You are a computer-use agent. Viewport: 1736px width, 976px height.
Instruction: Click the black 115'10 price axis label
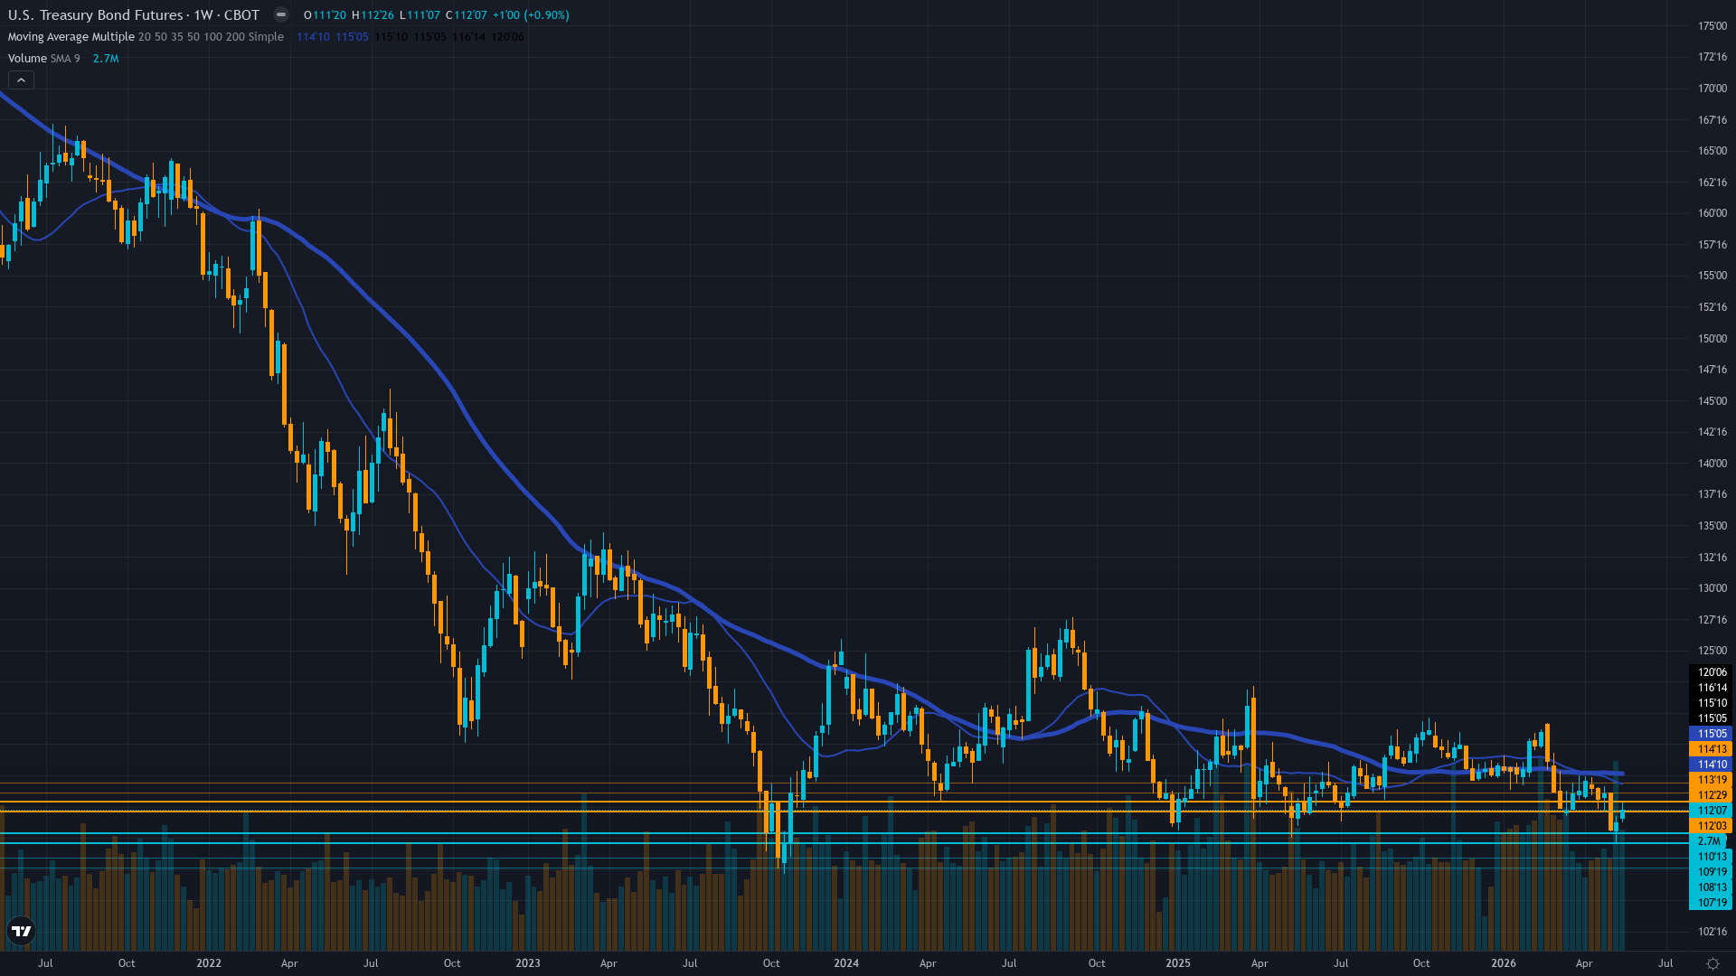1711,703
